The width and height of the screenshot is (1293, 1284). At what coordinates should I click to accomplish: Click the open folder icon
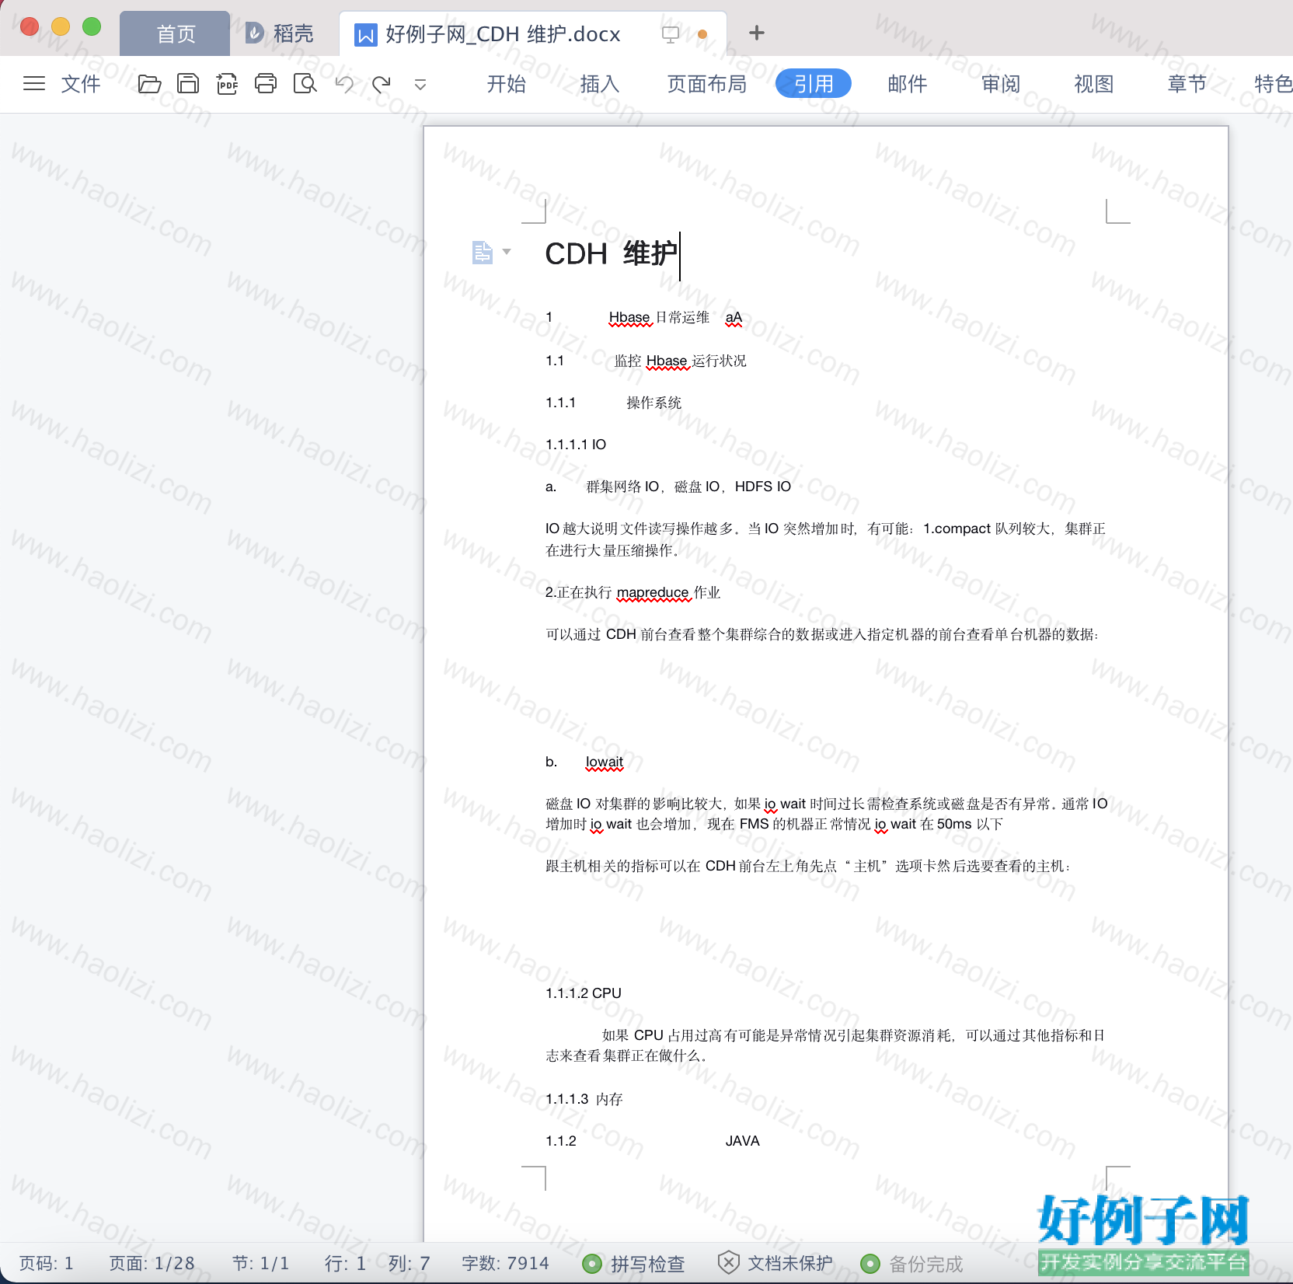(149, 83)
